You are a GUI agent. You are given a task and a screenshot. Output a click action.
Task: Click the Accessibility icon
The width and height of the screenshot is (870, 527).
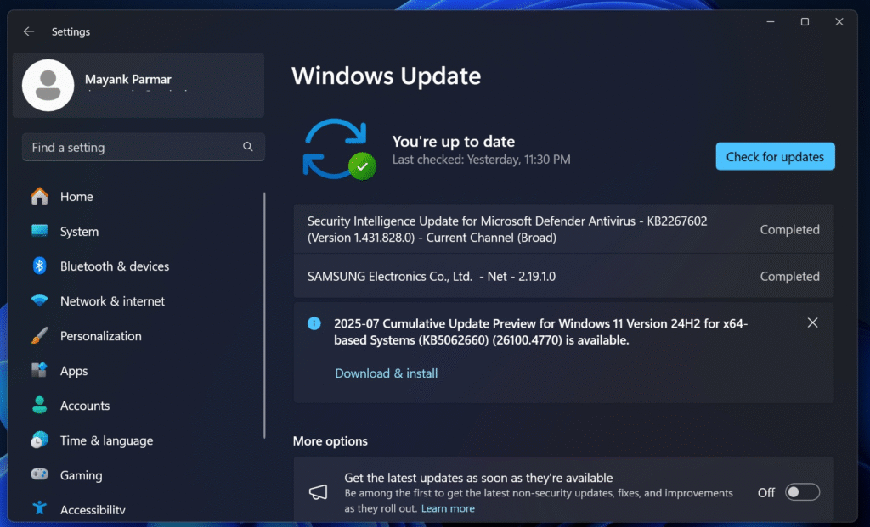tap(40, 508)
